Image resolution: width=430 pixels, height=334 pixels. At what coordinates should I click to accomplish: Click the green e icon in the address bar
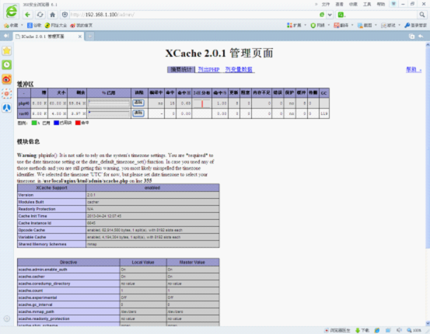pos(322,15)
